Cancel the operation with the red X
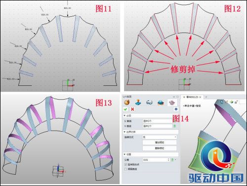This screenshot has width=247, height=186. pos(132,109)
